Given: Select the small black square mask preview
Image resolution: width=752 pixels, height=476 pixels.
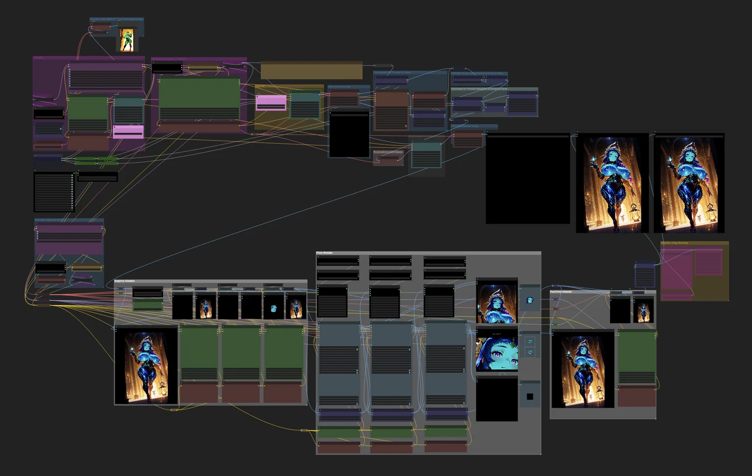Looking at the screenshot, I should (530, 396).
